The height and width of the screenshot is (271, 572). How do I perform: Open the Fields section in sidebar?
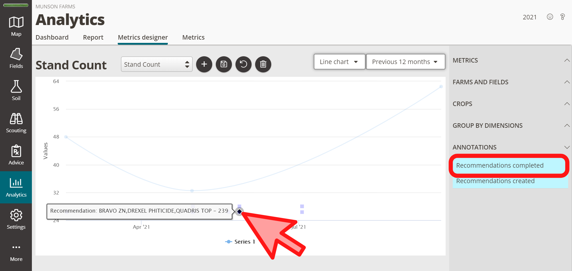click(16, 58)
